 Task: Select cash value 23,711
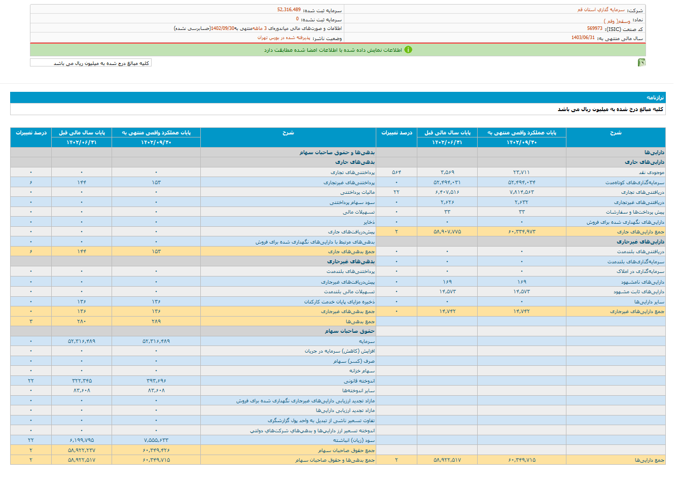pyautogui.click(x=521, y=172)
